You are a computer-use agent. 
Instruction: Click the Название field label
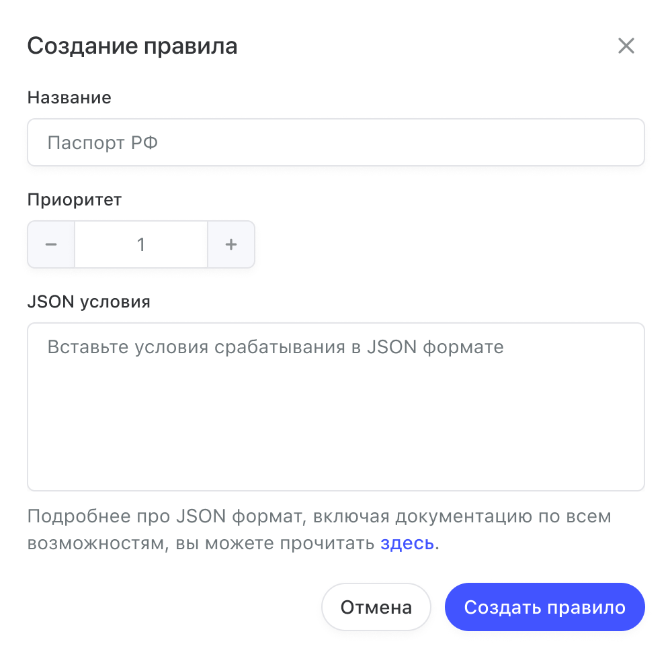pos(69,97)
